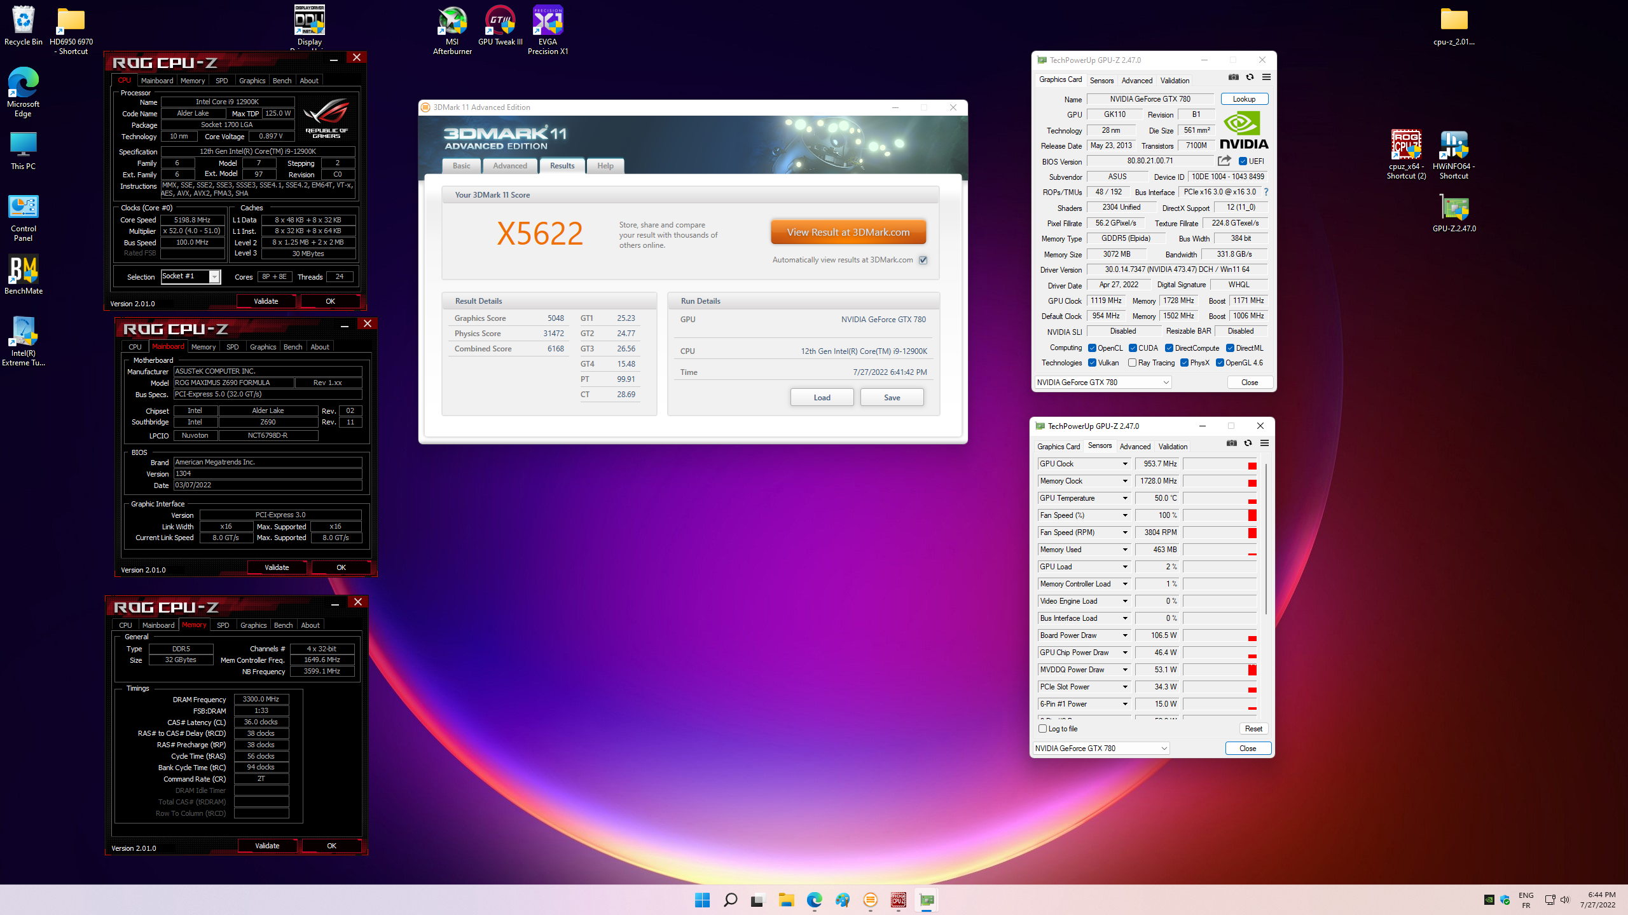
Task: Expand Socket #1 selection dropdown in CPU-Z
Action: [214, 276]
